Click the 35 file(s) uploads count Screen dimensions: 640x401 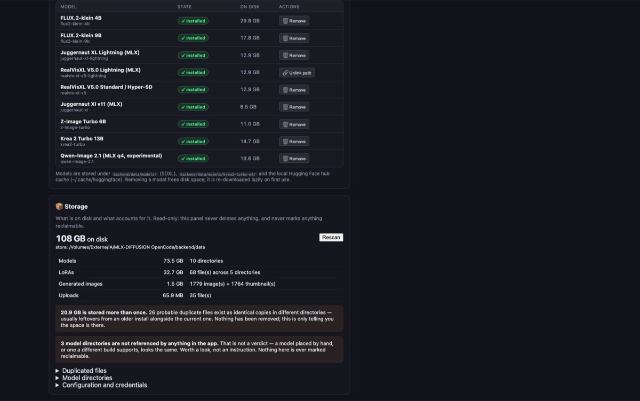tap(201, 295)
